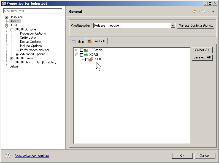Expand the C6000 Linker node
The height and width of the screenshot is (163, 219).
pyautogui.click(x=12, y=58)
